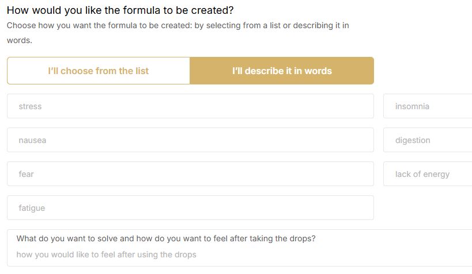472x274 pixels.
Task: Click the "how you would like to feel" placeholder
Action: click(106, 254)
